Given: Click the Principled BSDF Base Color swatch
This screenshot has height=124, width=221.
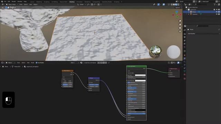Looking at the screenshot, I should coord(140,75).
